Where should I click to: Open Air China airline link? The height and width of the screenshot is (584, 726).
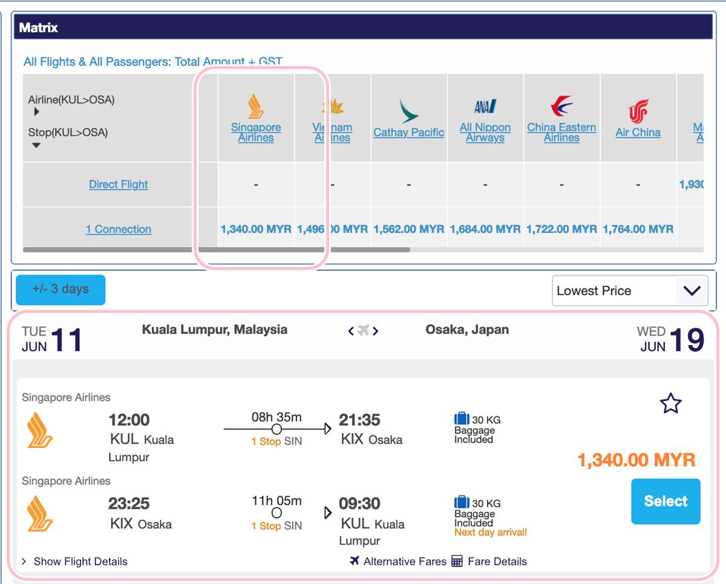coord(638,133)
